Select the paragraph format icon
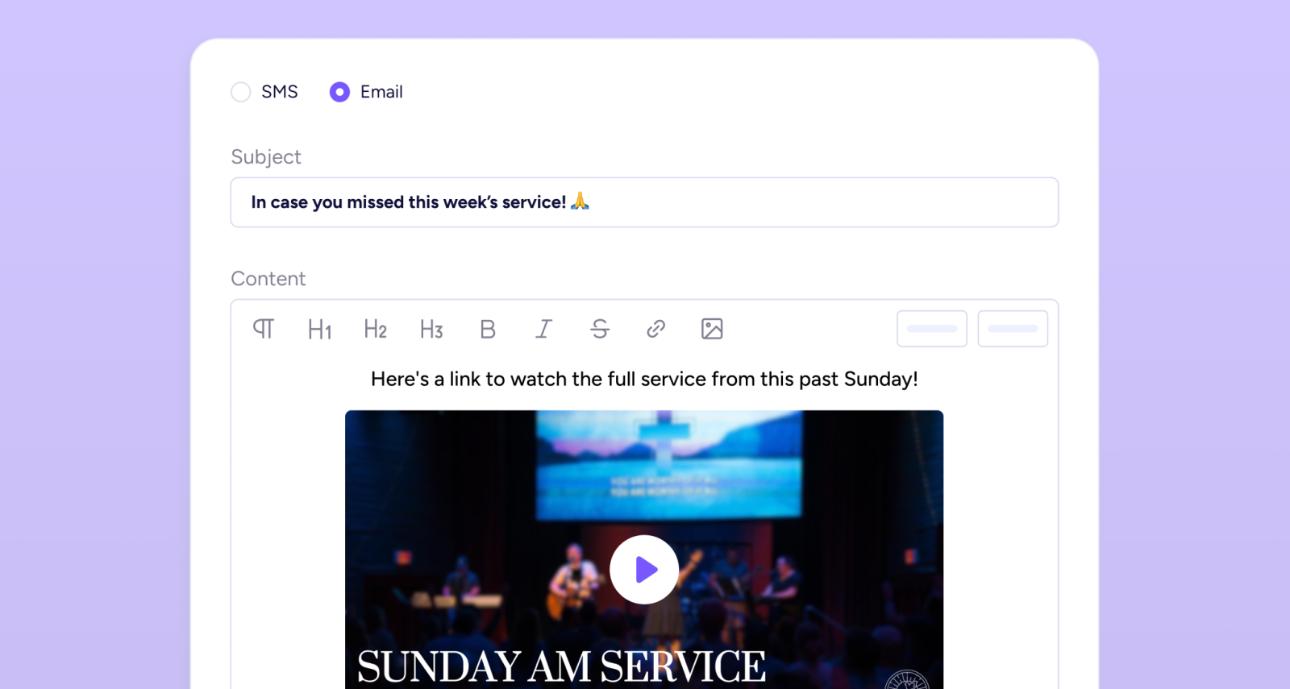Screen dimensions: 1290x689 click(x=264, y=329)
